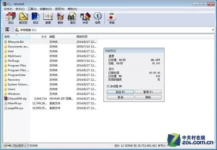The width and height of the screenshot is (217, 150).
Task: Select the Users folder icon
Action: pyautogui.click(x=5, y=89)
